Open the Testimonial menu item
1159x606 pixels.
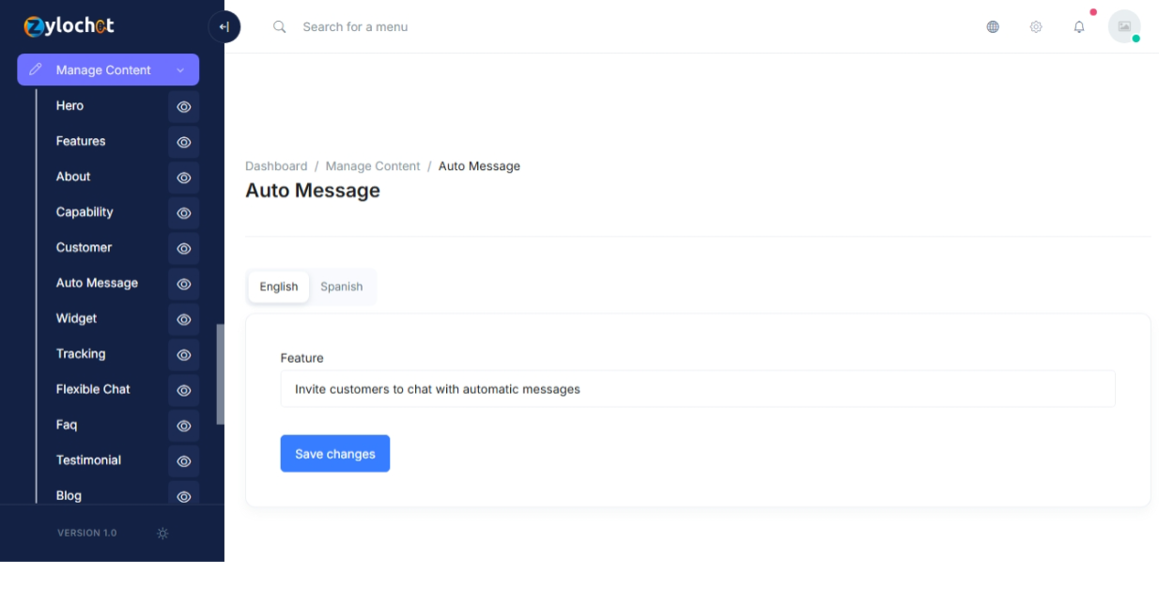[88, 459]
